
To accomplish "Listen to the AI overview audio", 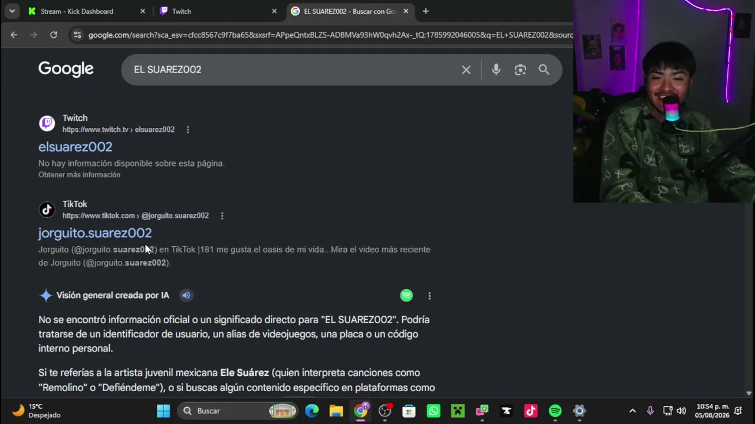I will tap(186, 295).
